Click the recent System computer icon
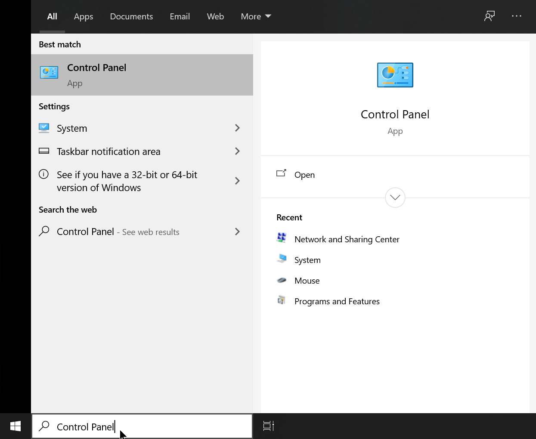The image size is (536, 439). tap(282, 258)
